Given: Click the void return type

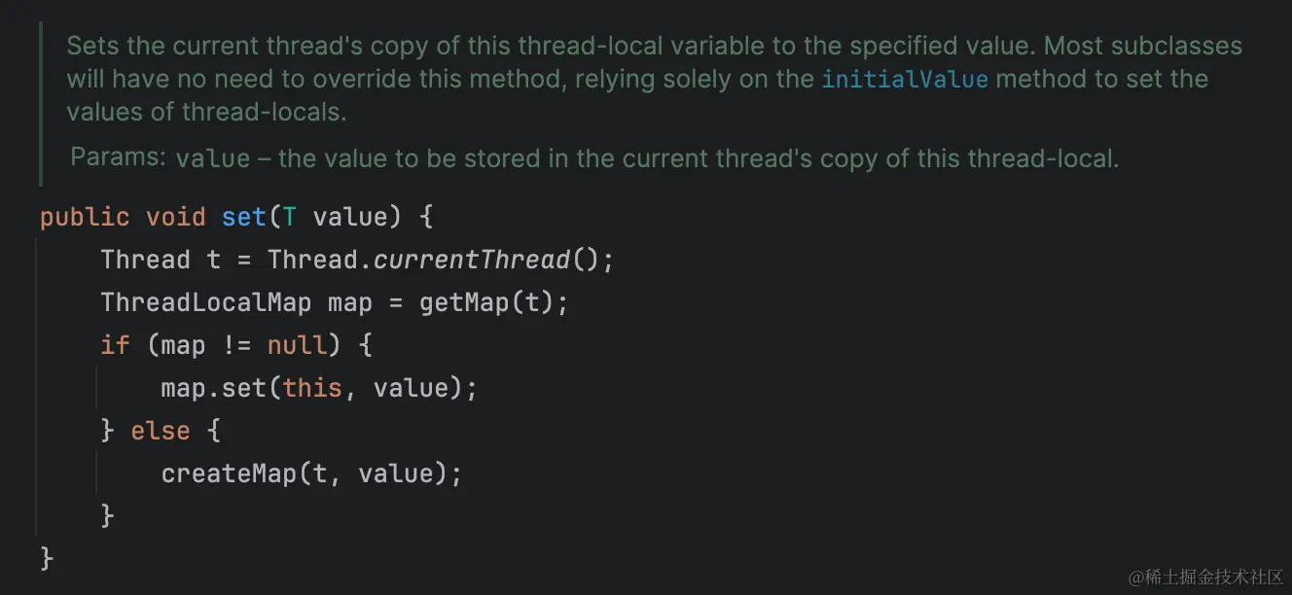Looking at the screenshot, I should click(175, 217).
